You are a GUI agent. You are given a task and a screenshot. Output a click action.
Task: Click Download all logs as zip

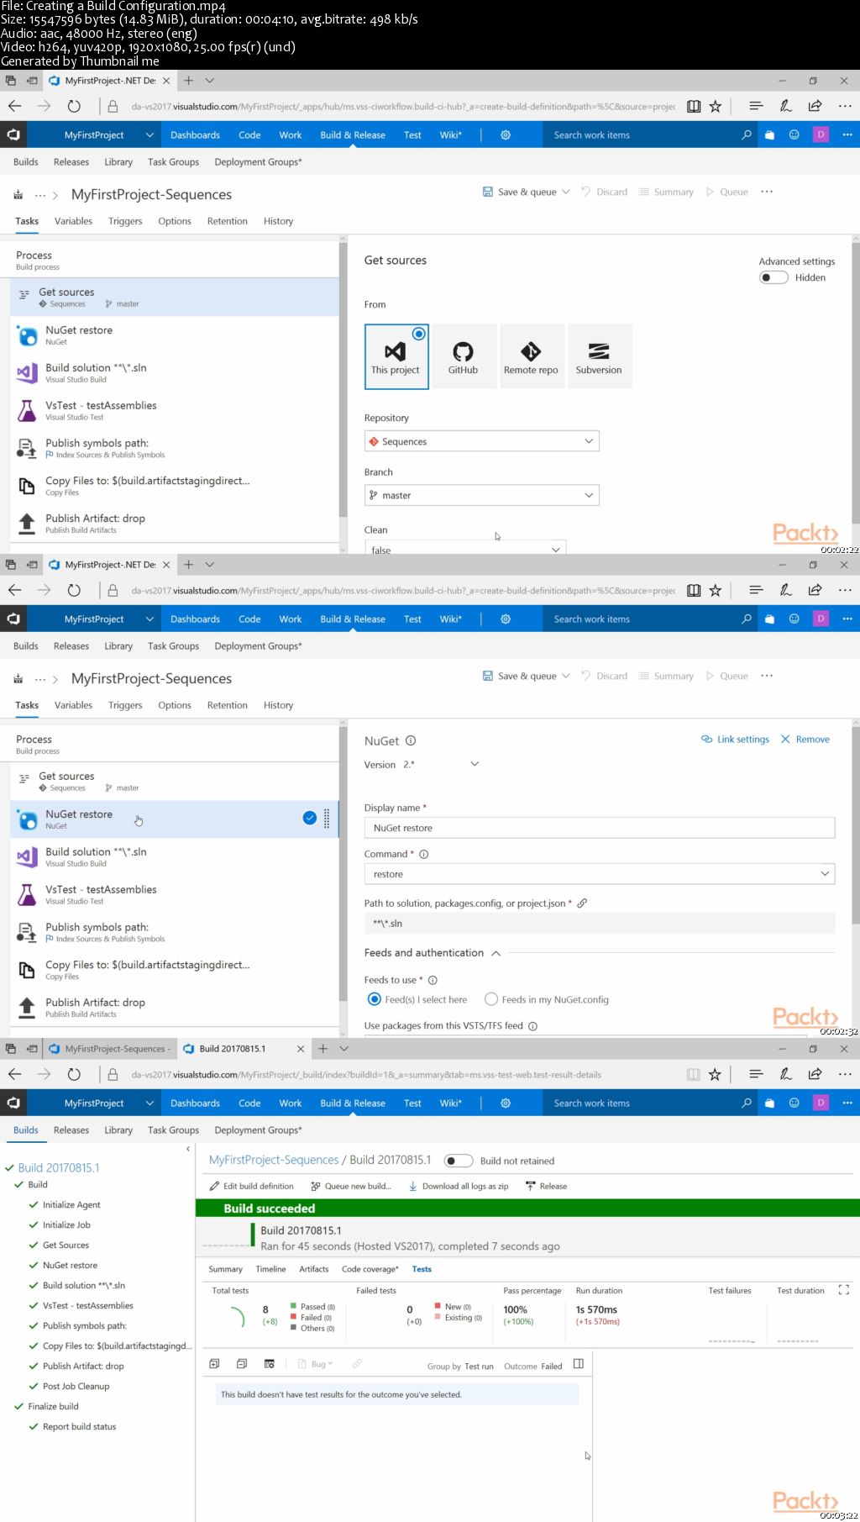[x=458, y=1186]
